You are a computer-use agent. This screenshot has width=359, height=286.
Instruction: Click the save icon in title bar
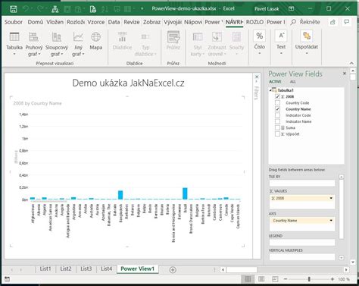[x=14, y=9]
